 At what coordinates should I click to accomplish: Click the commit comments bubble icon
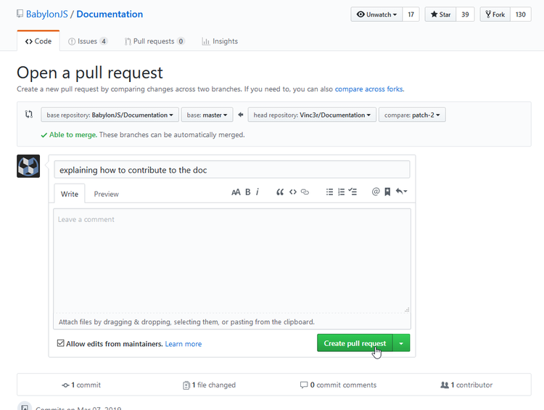304,385
